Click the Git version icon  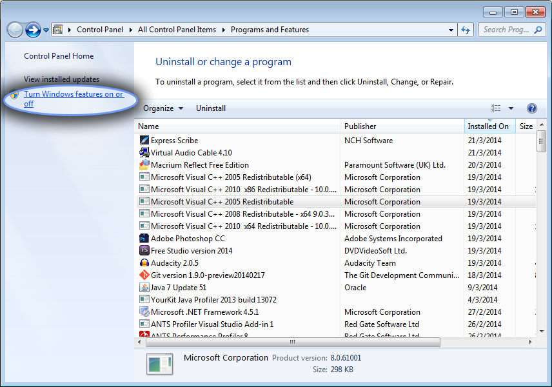coord(144,275)
